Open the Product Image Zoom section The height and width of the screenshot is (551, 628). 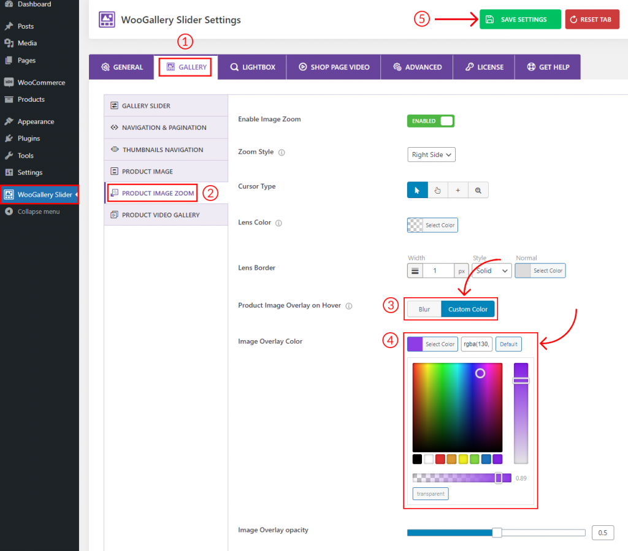pos(166,193)
